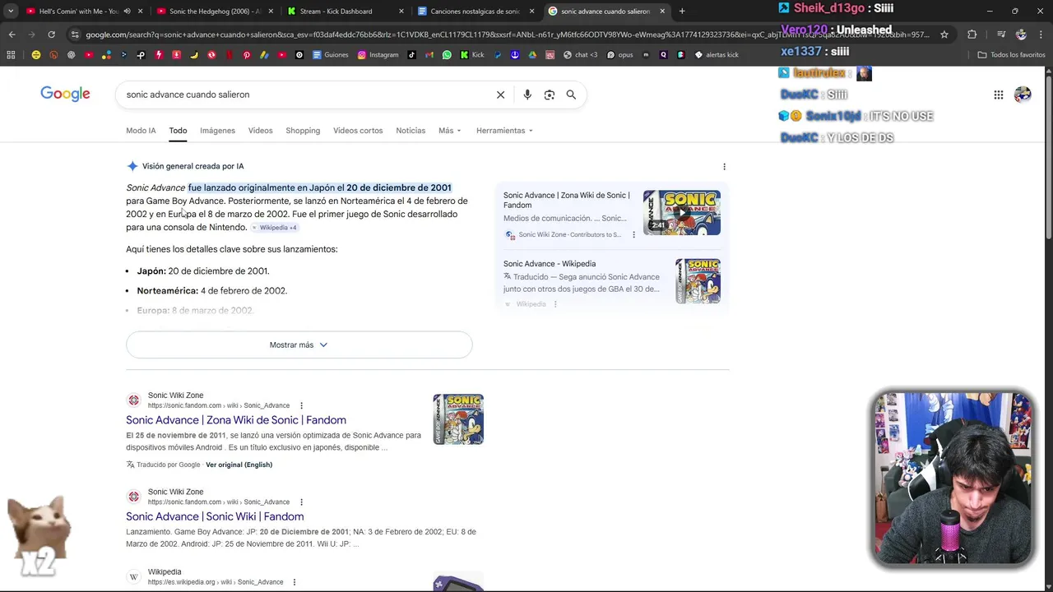Image resolution: width=1053 pixels, height=592 pixels.
Task: Select the Noticias search tab
Action: point(411,131)
